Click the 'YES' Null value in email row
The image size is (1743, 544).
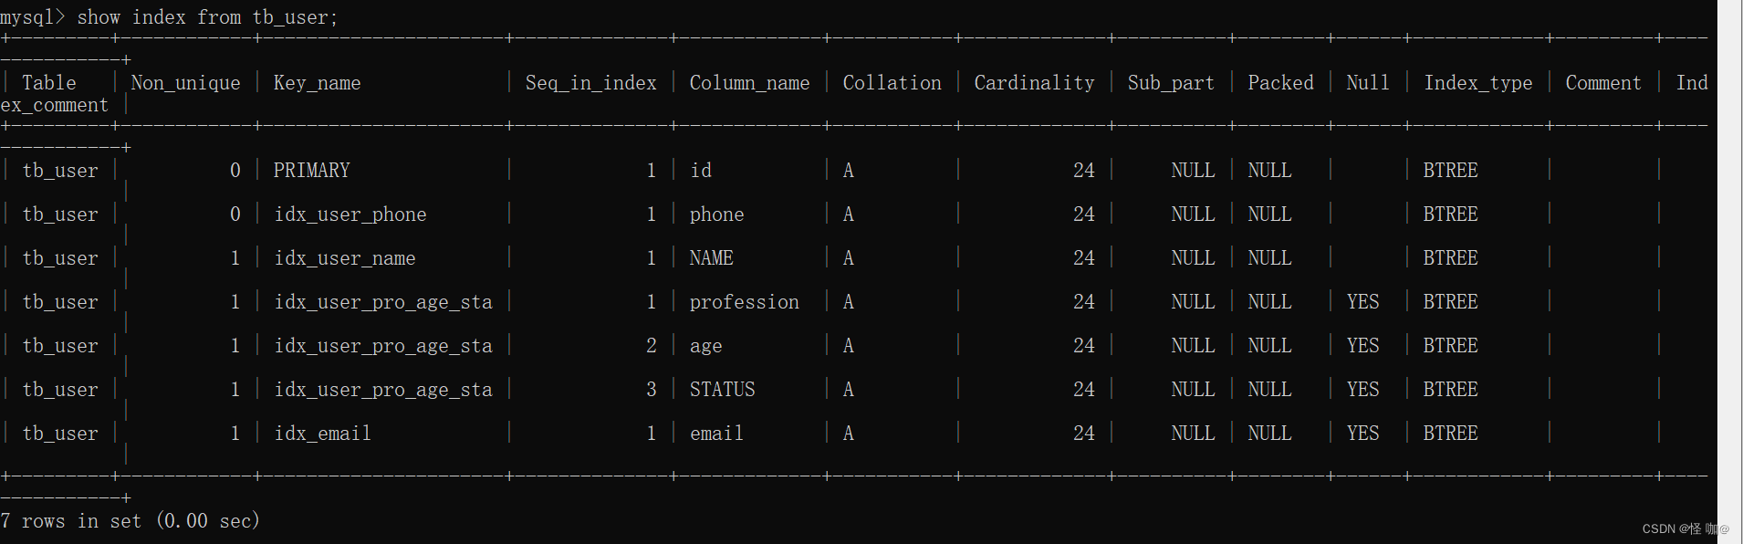click(x=1362, y=434)
